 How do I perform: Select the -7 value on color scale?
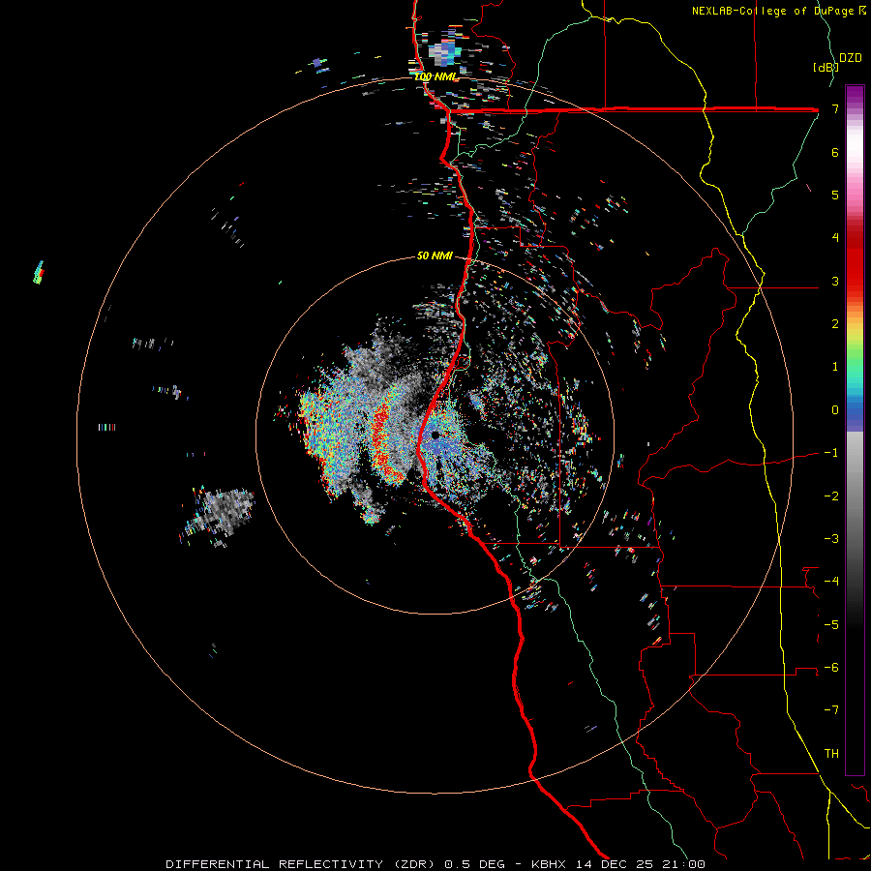(831, 710)
